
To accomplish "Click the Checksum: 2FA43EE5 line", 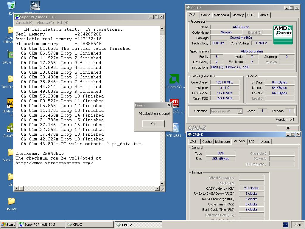I will tap(40, 154).
